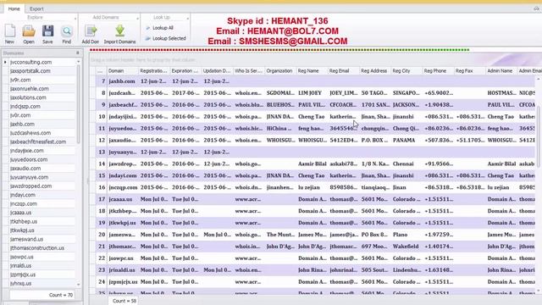Sort by Organization column header
This screenshot has width=542, height=305.
point(280,71)
